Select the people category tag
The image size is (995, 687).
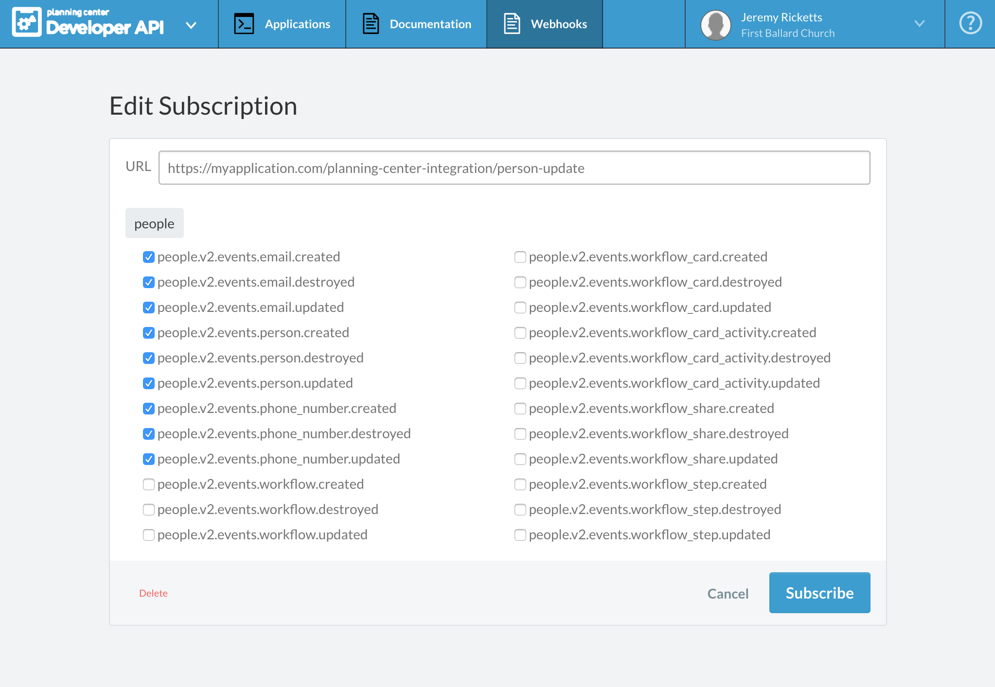tap(154, 223)
